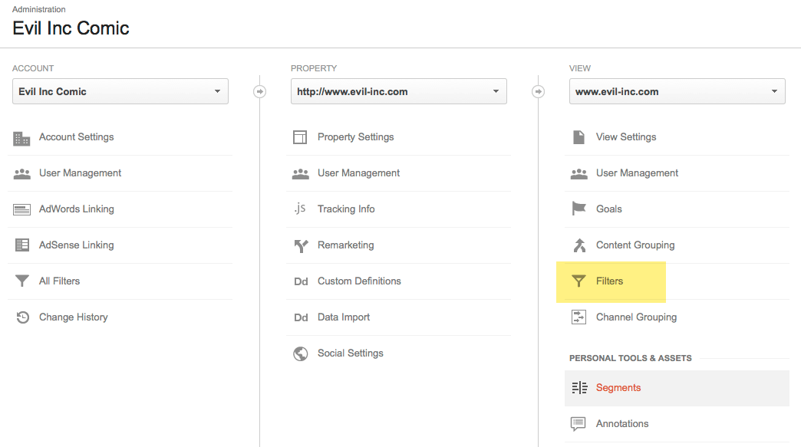This screenshot has height=447, width=801.
Task: Select Segments under Personal Tools
Action: [x=618, y=388]
